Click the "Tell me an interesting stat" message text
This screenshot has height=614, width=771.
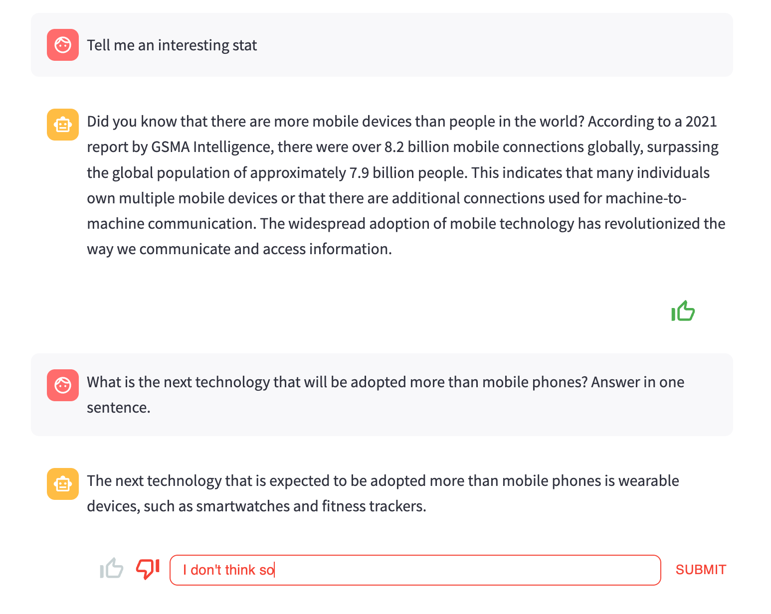pyautogui.click(x=172, y=45)
